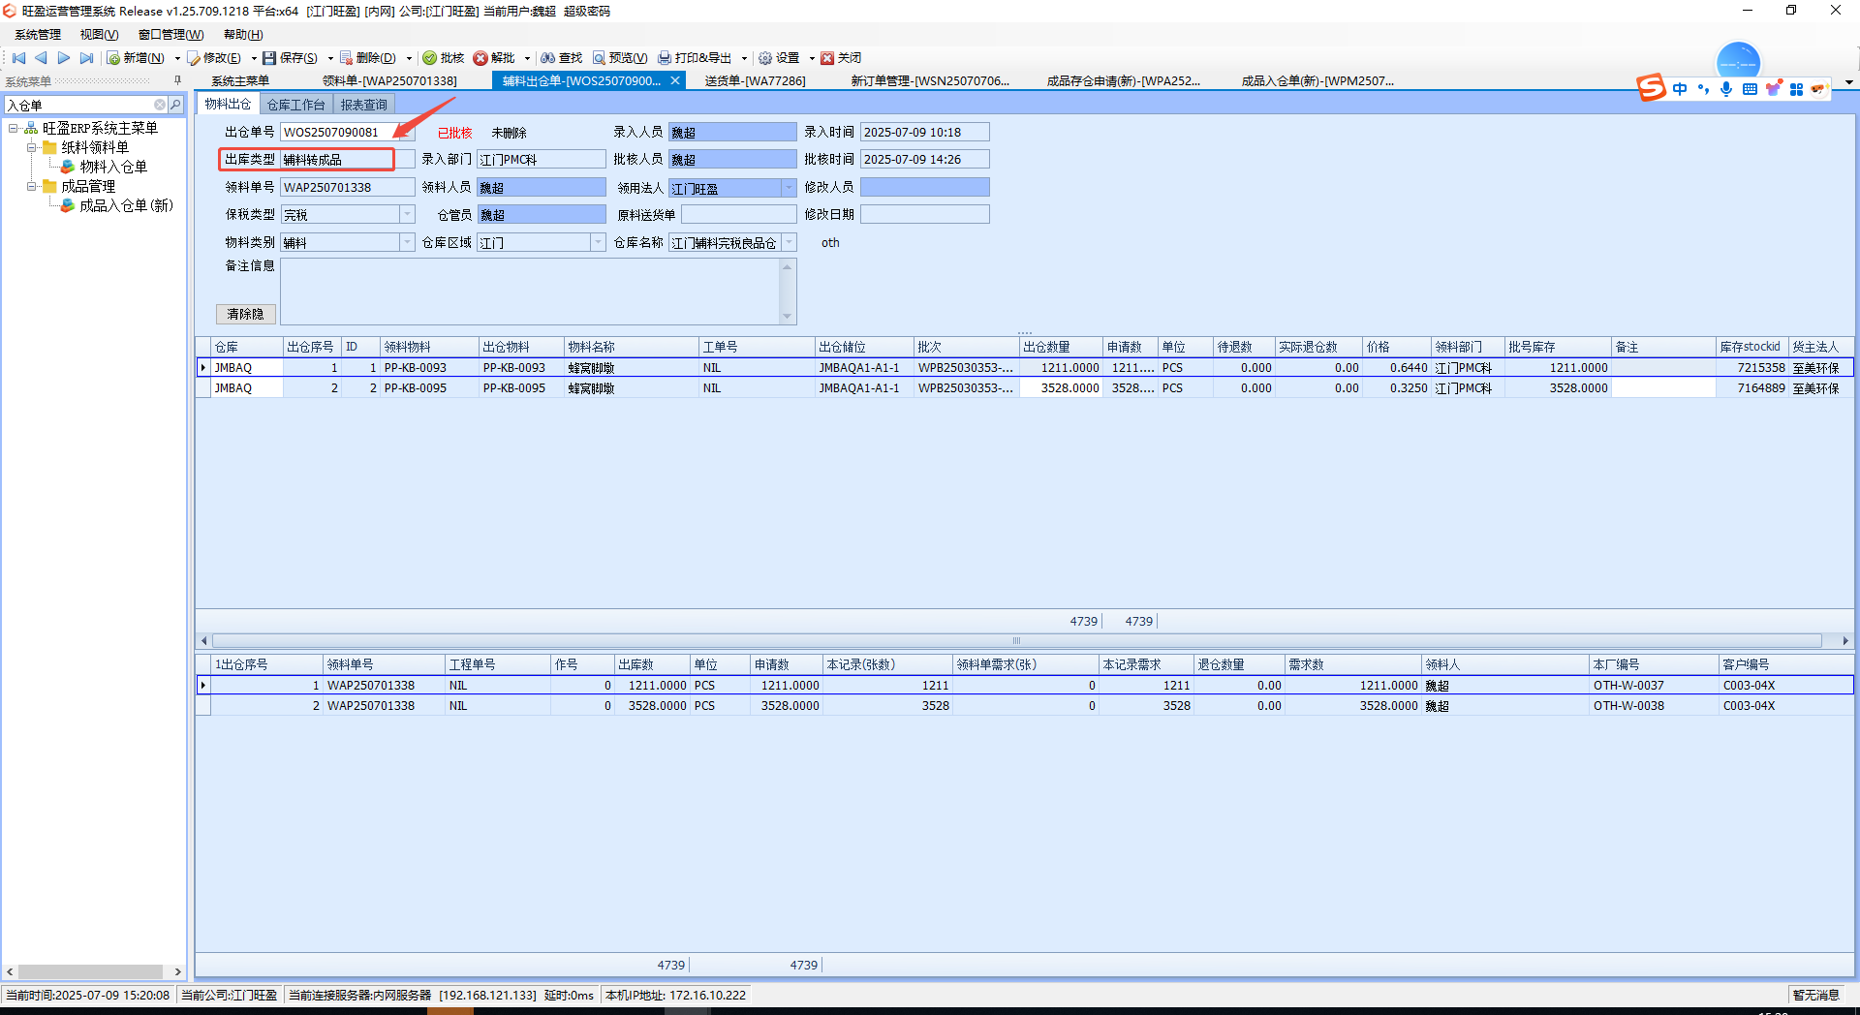Switch to the 领料单-[WAP250701338] tab
This screenshot has height=1015, width=1860.
pyautogui.click(x=390, y=81)
